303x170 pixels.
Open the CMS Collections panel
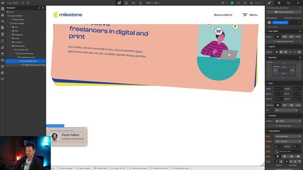click(x=3, y=34)
